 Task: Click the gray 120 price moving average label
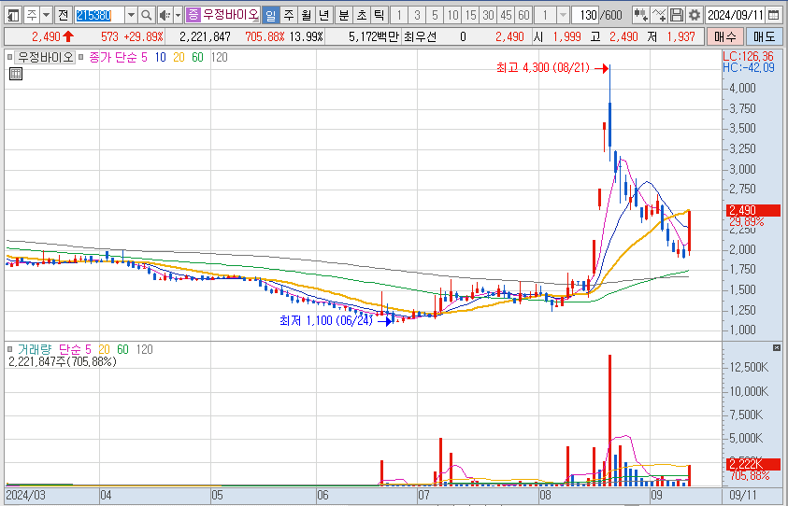(x=219, y=57)
